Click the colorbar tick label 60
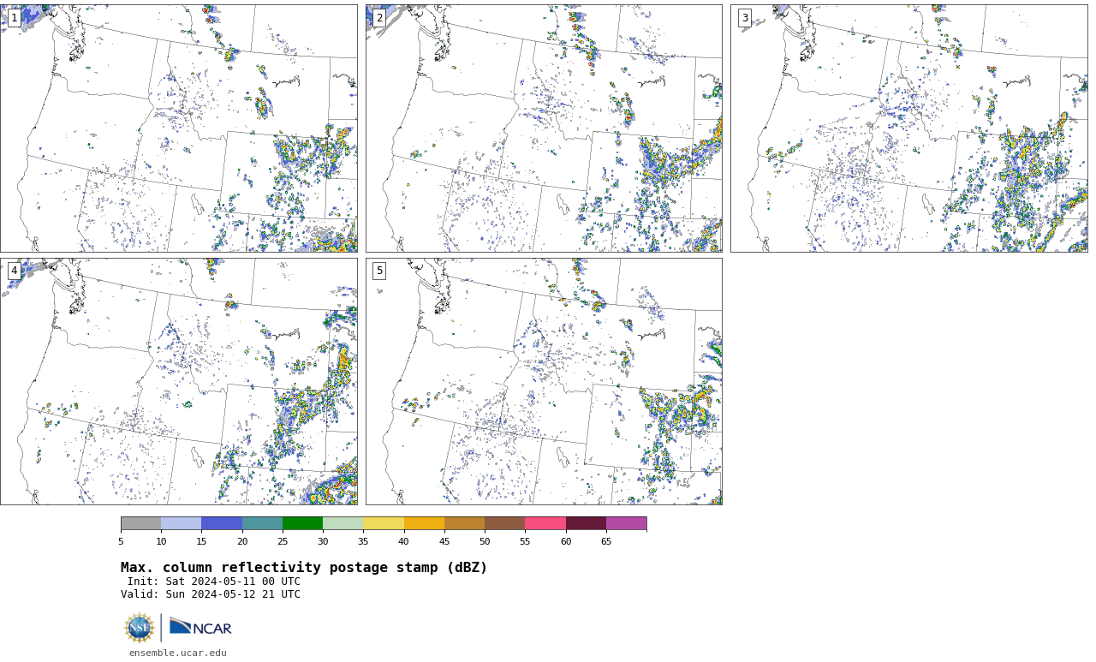 click(566, 541)
